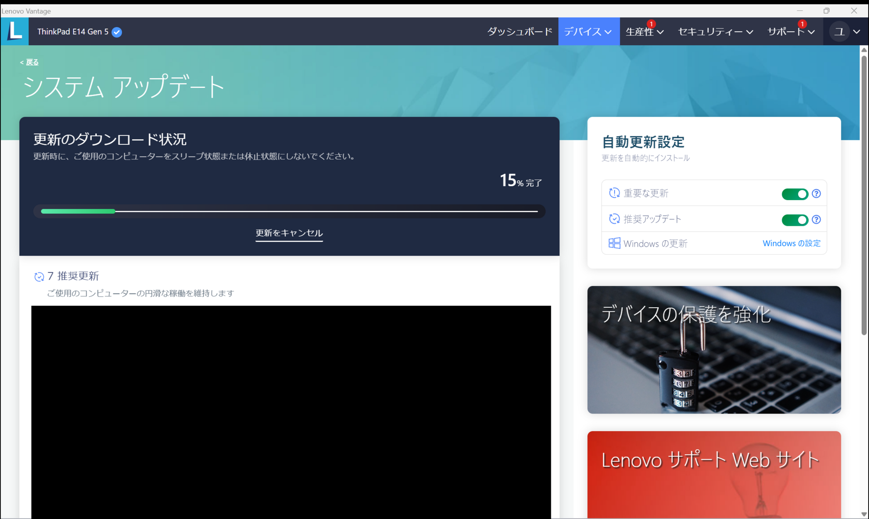Turn off the 推奨アップデート toggle
The image size is (869, 519).
[x=795, y=219]
